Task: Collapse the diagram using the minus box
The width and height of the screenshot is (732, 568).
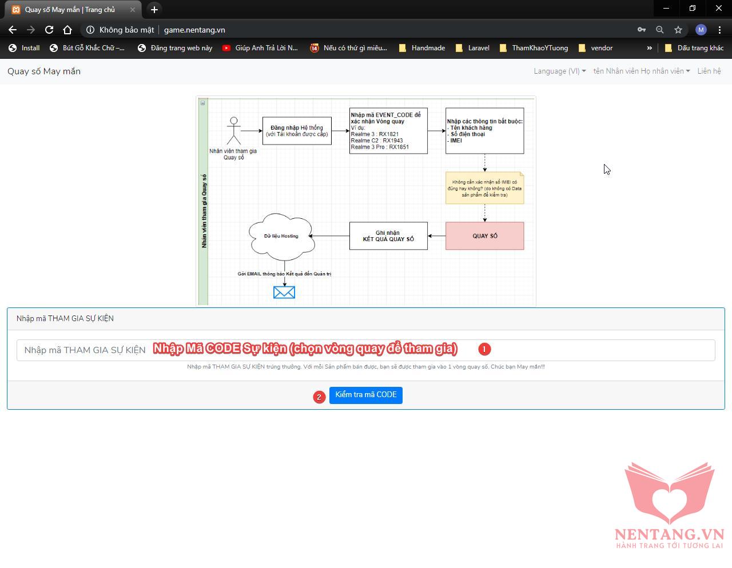Action: click(x=202, y=103)
